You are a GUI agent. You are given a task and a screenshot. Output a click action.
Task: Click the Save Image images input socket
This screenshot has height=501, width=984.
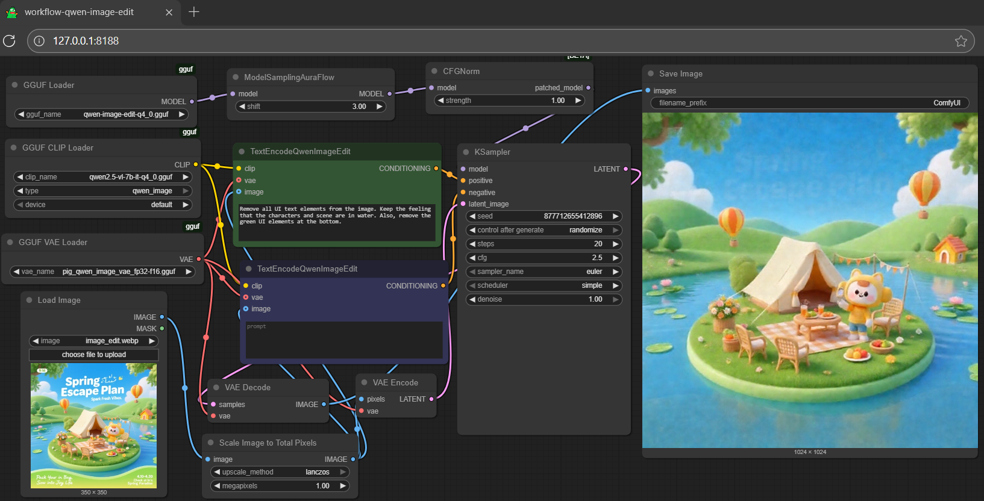[x=648, y=91]
